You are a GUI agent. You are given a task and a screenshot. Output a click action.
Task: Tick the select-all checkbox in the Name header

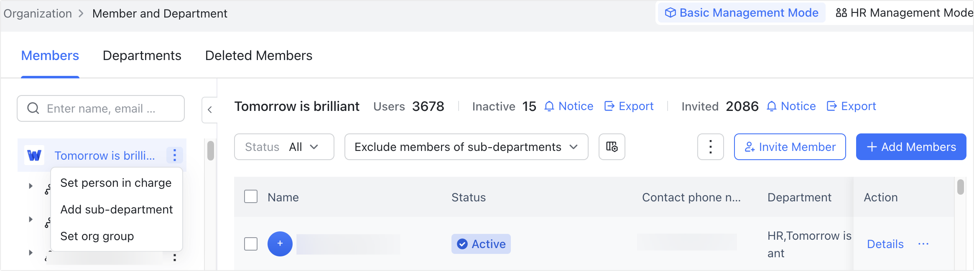[x=251, y=196]
